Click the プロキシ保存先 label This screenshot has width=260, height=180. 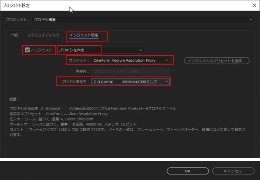(x=75, y=82)
